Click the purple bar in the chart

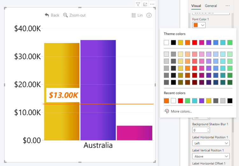tap(98, 90)
